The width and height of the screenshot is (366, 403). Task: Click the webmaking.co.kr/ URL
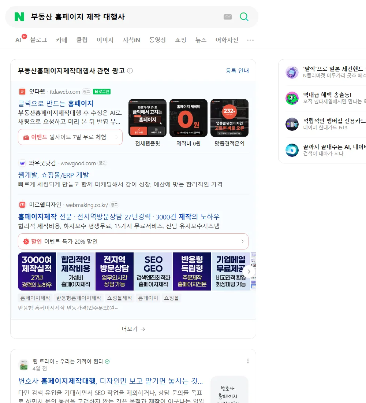click(87, 205)
